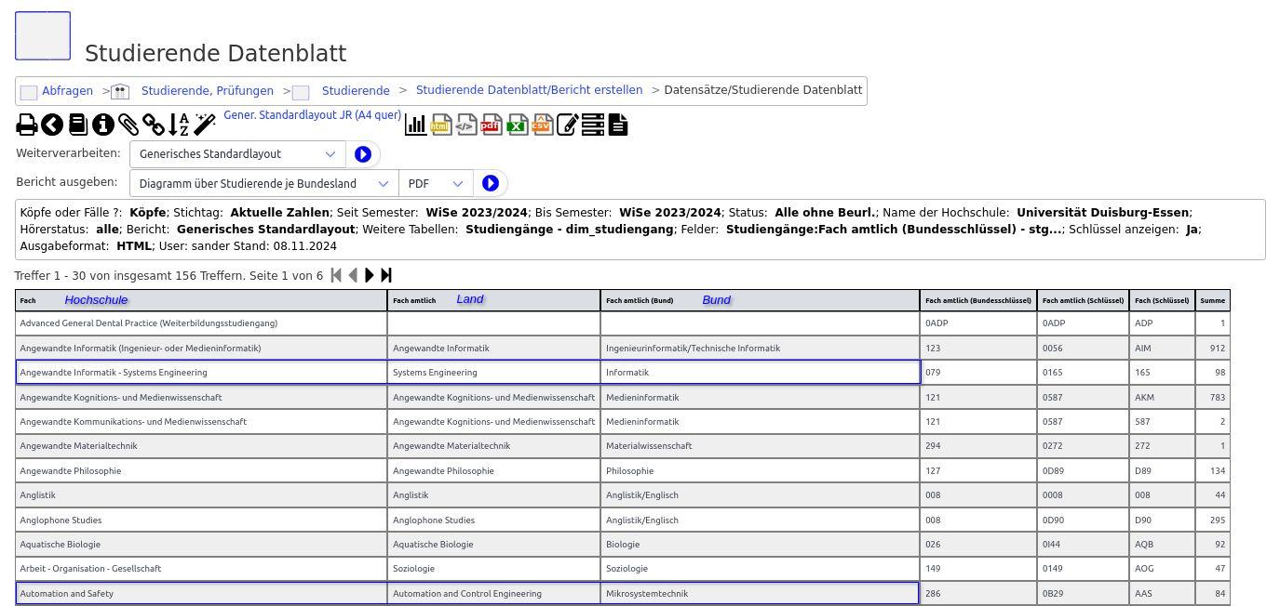Click the A-Z sort icon
The height and width of the screenshot is (606, 1280).
[x=179, y=125]
